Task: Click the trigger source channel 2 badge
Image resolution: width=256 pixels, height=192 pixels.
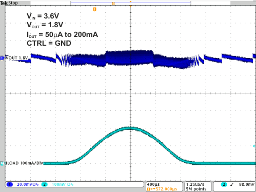Action: point(224,184)
